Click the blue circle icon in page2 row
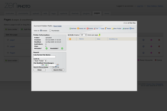The image size is (167, 111). (x=143, y=46)
